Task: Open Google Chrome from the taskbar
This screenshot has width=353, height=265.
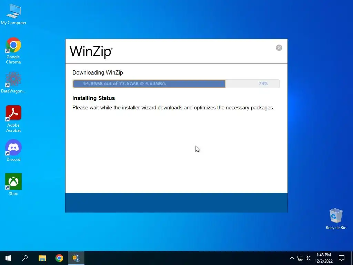Action: (x=59, y=258)
